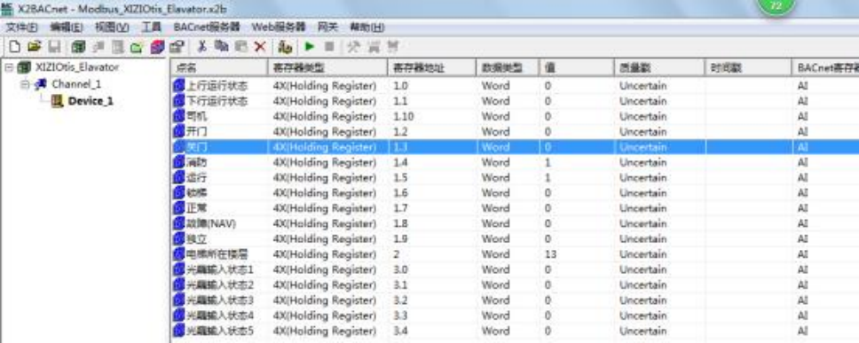Open the 帮助(H) menu

click(x=367, y=27)
